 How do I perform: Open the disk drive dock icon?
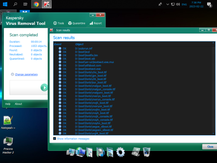(x=136, y=152)
